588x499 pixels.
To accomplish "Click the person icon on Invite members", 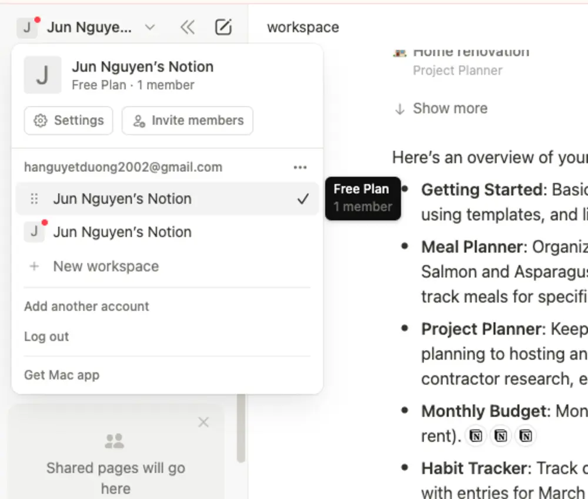I will [x=139, y=121].
